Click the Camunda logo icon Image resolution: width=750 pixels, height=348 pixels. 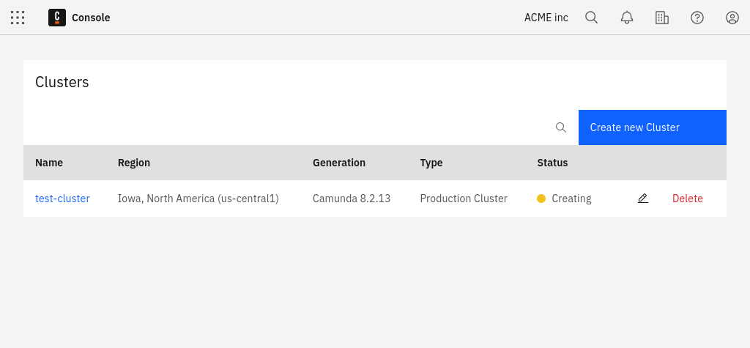pyautogui.click(x=57, y=18)
